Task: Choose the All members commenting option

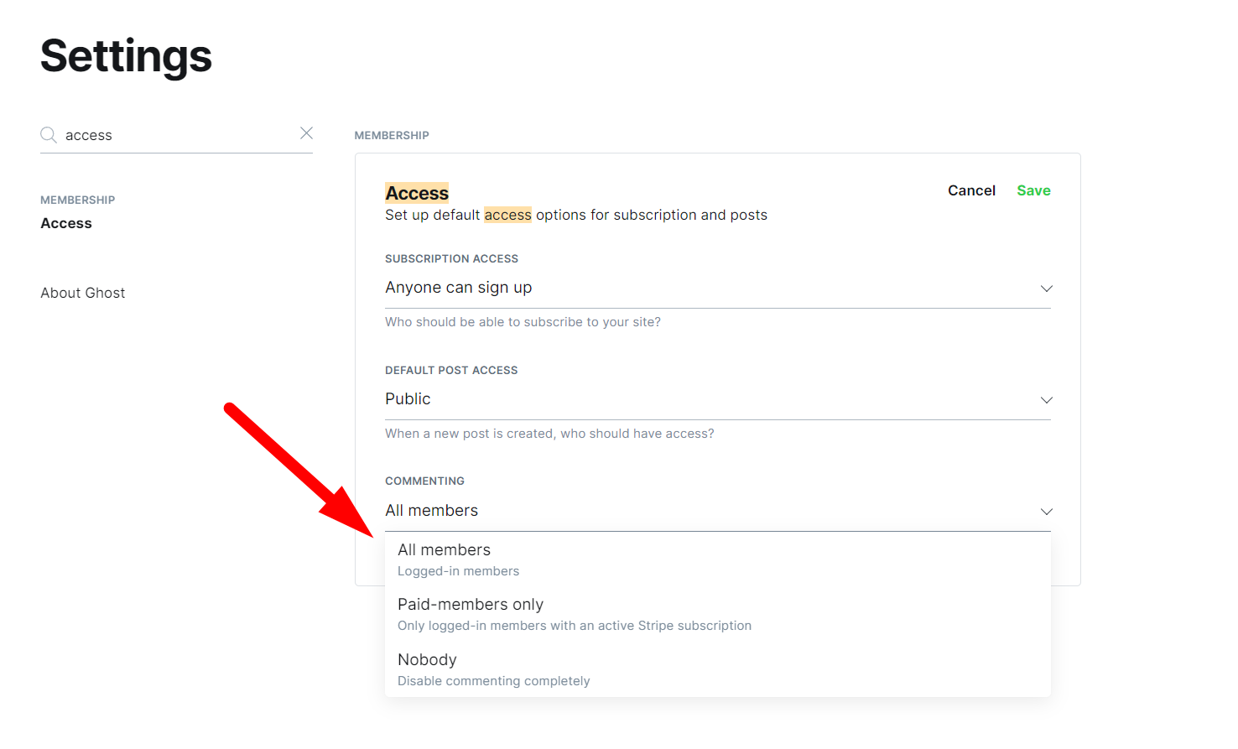Action: click(718, 560)
